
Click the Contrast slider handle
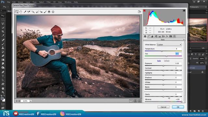pos(163,70)
